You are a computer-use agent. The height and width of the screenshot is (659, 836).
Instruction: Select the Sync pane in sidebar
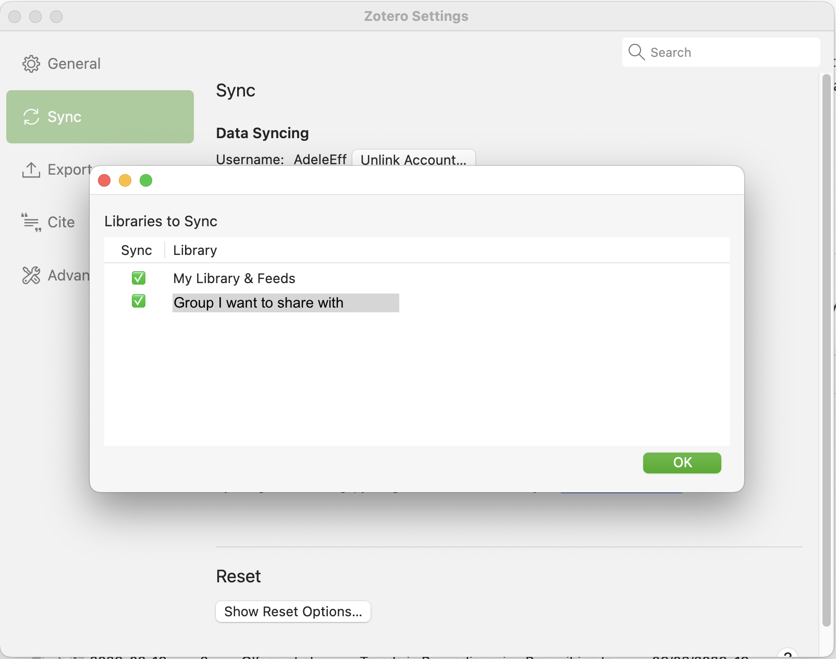click(100, 117)
